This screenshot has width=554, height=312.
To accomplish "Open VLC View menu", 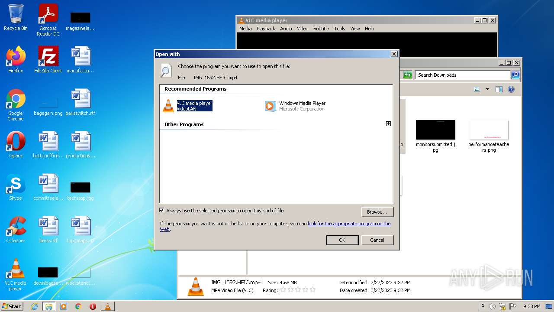I will [x=355, y=29].
